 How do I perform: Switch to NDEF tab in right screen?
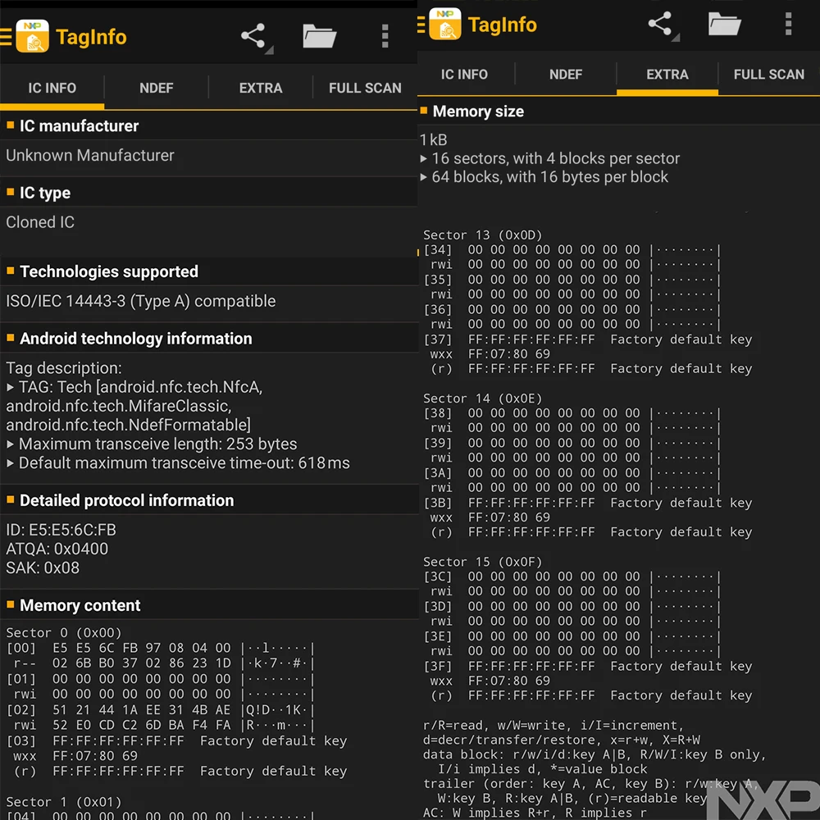tap(566, 75)
